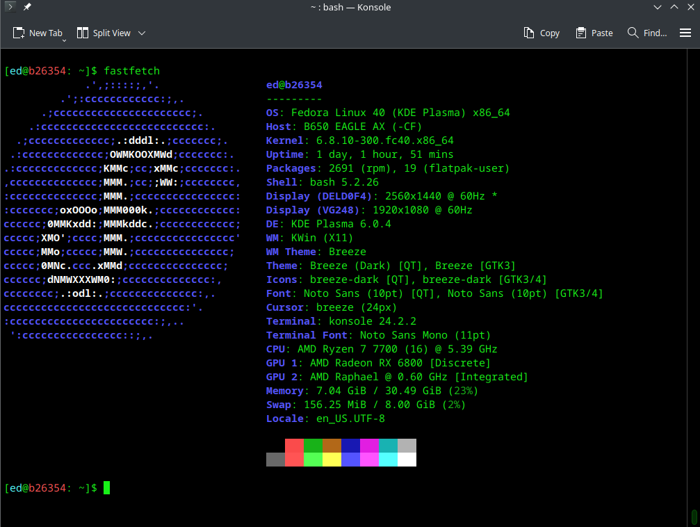The image size is (700, 527).
Task: Click the 'WM: KWin (X11)' line
Action: (310, 238)
